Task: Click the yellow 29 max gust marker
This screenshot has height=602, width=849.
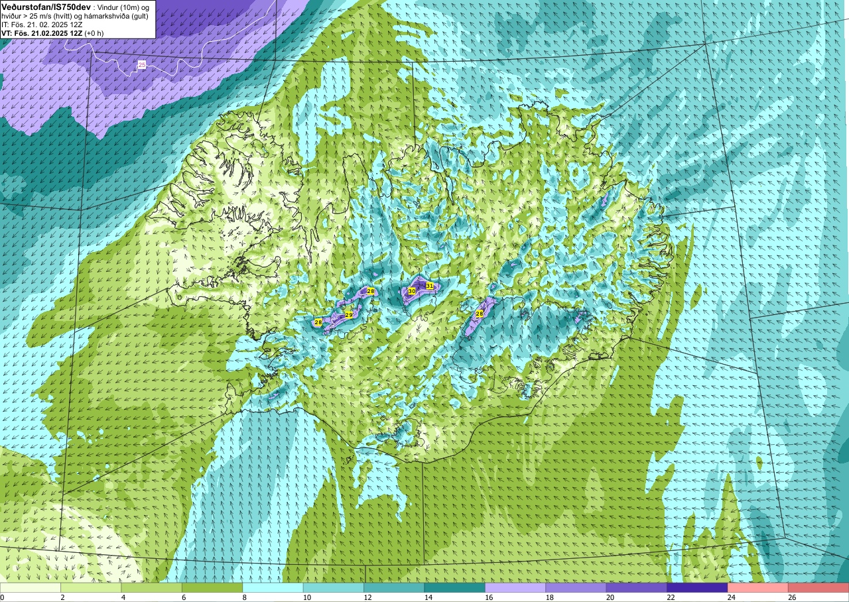Action: click(349, 314)
